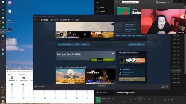
Task: Go back with Steam's back arrow
Action: pyautogui.click(x=35, y=20)
